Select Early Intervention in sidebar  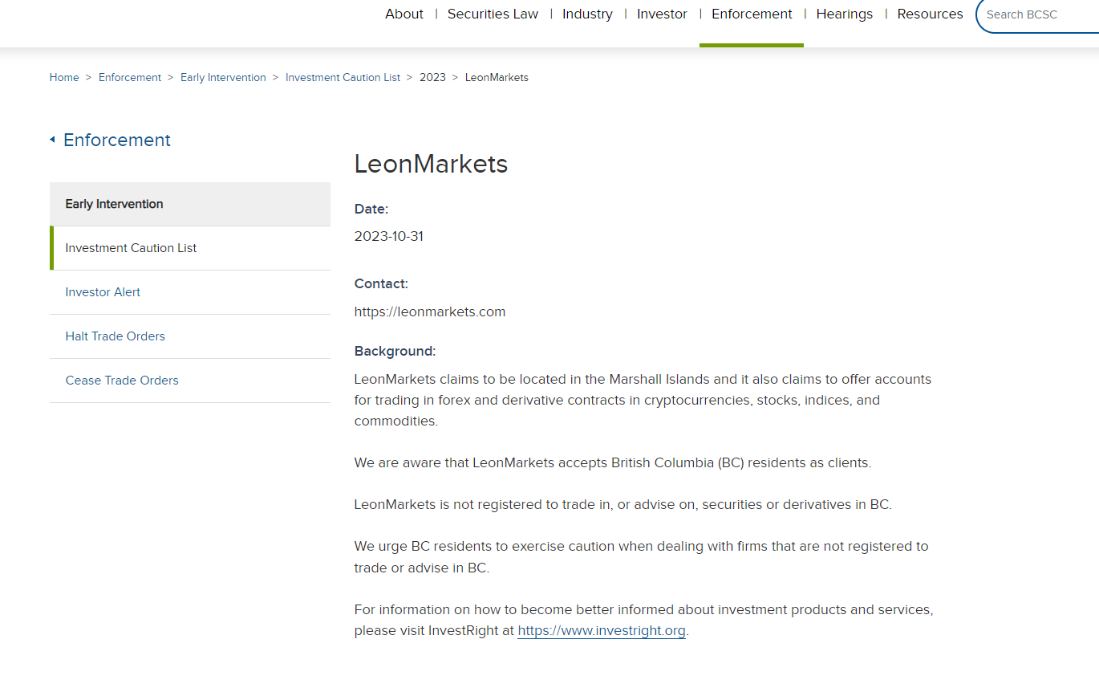pyautogui.click(x=114, y=204)
